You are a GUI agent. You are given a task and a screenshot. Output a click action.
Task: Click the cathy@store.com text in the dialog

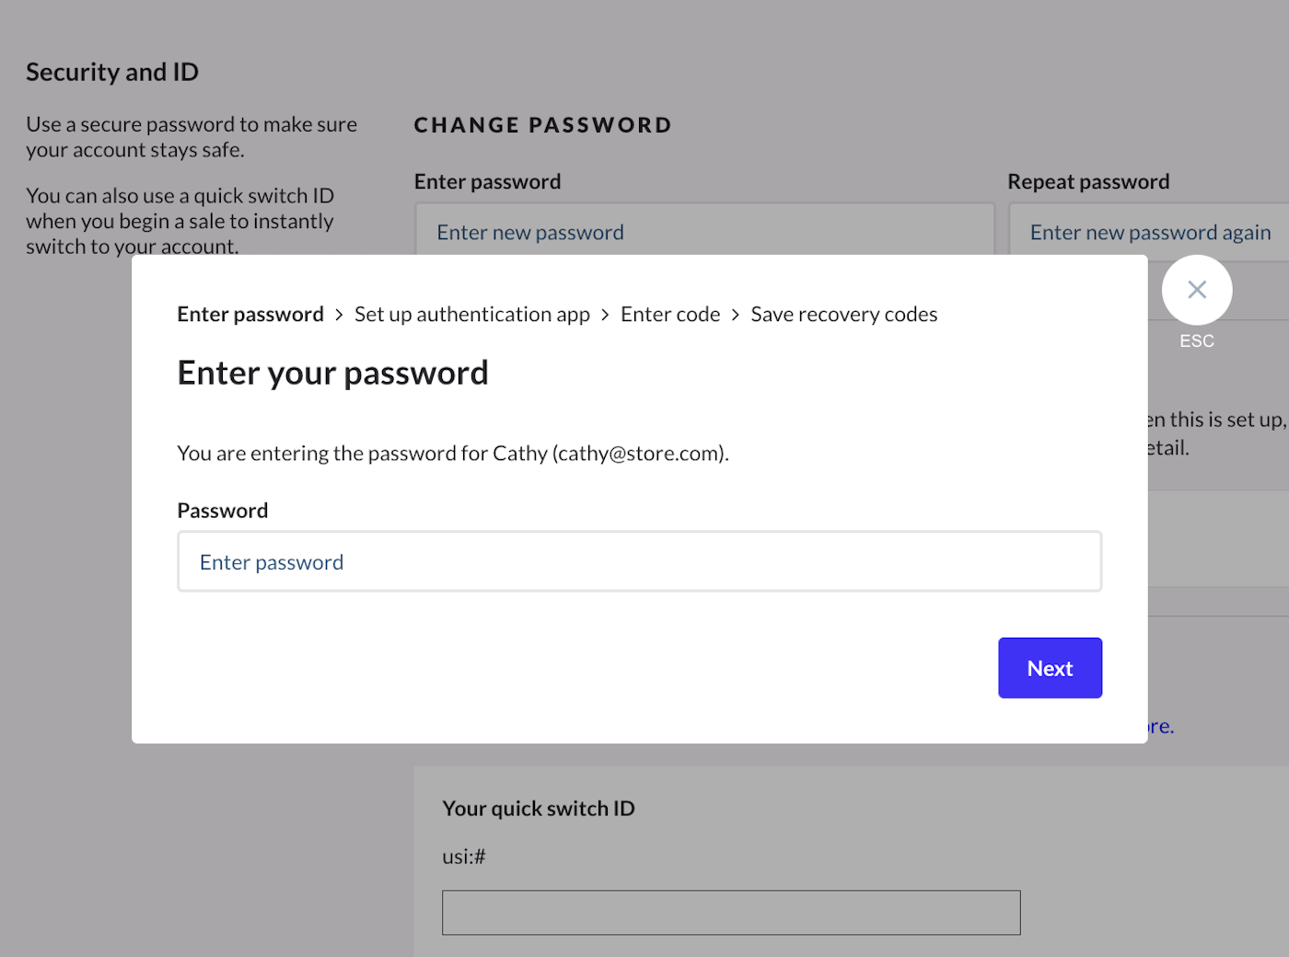tap(639, 454)
